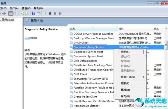Sort by the 状态 column header

pyautogui.click(x=158, y=29)
